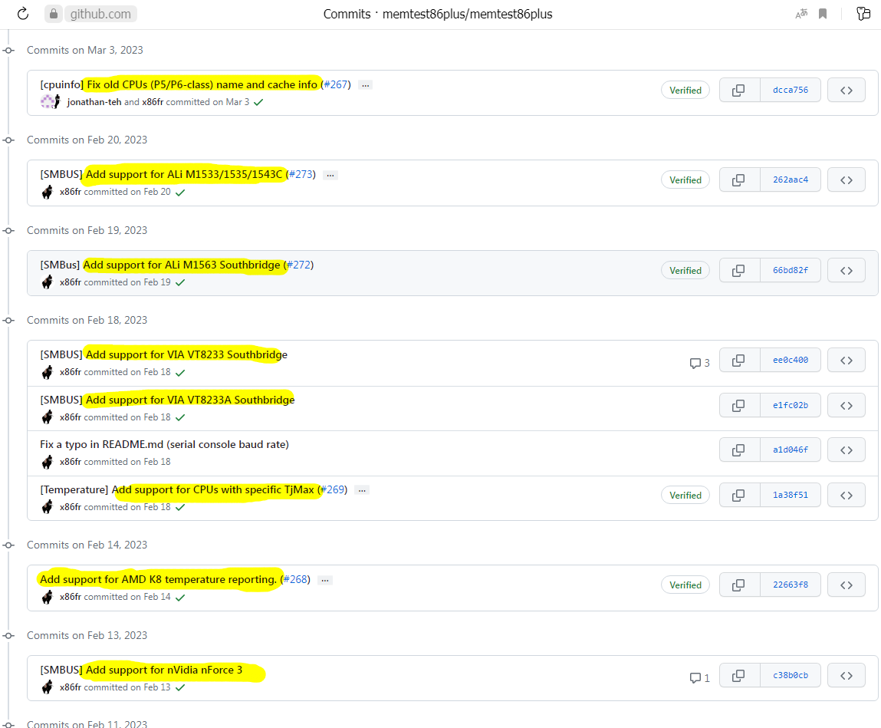Viewport: 881px width, 728px height.
Task: Browse repository at commit e1fc02b
Action: [x=846, y=405]
